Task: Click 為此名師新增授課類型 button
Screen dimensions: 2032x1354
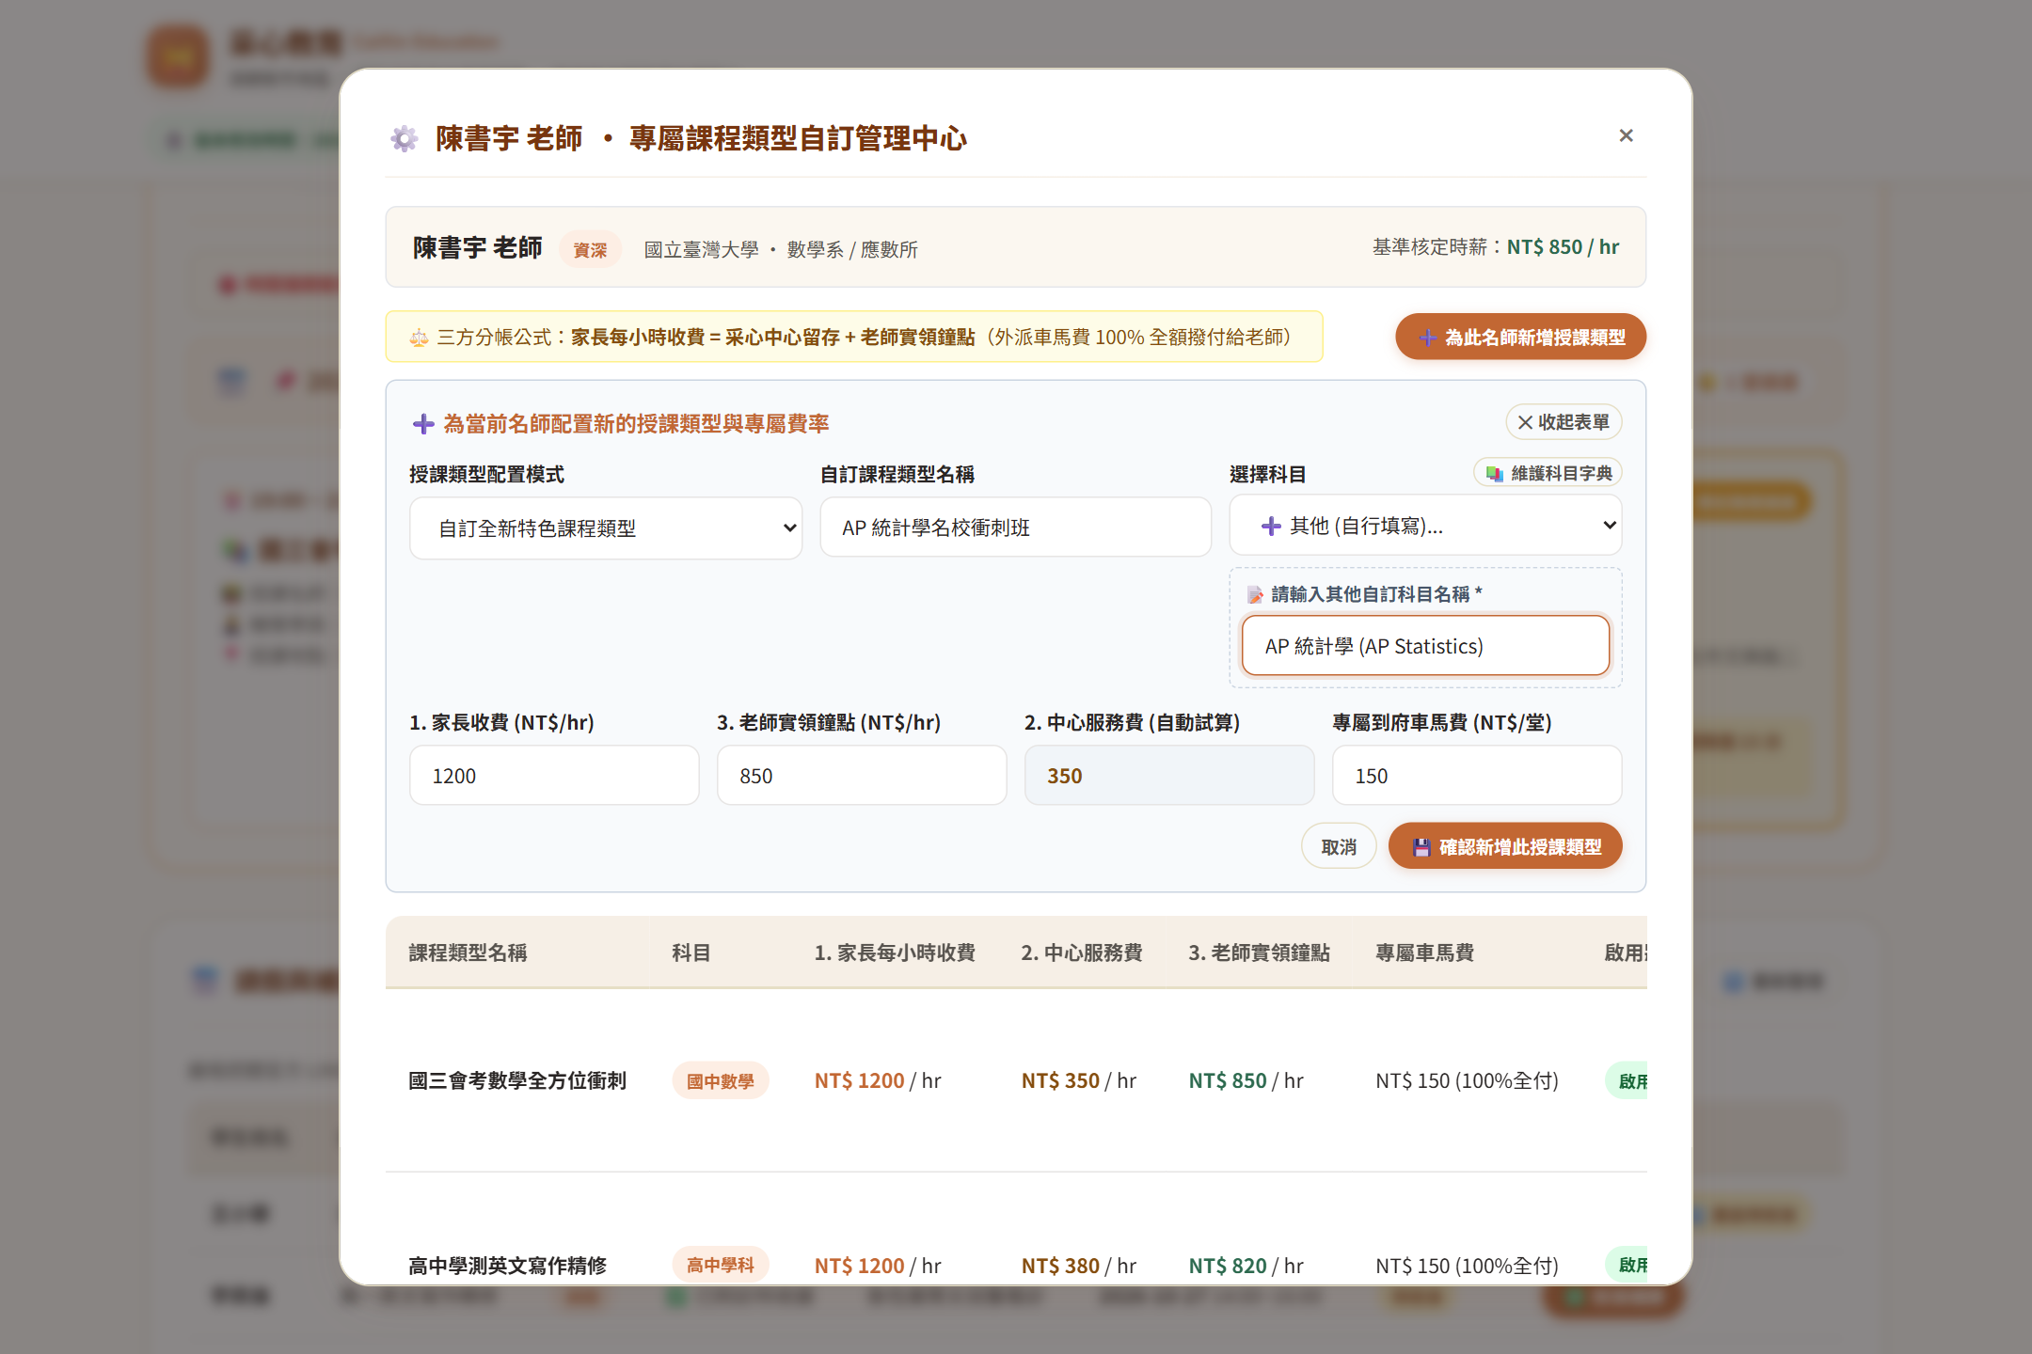Action: click(x=1520, y=337)
